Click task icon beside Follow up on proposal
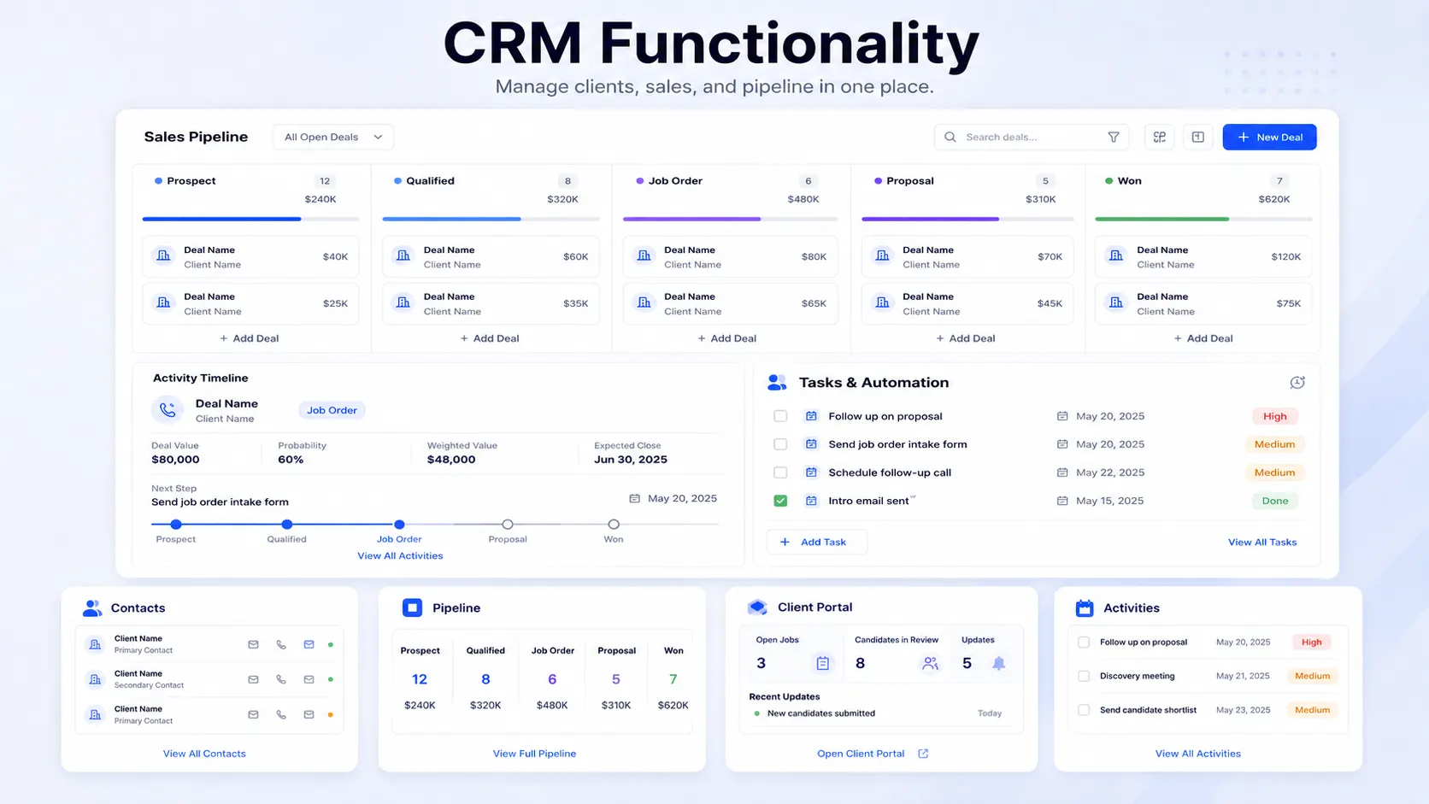The height and width of the screenshot is (804, 1429). pyautogui.click(x=811, y=416)
